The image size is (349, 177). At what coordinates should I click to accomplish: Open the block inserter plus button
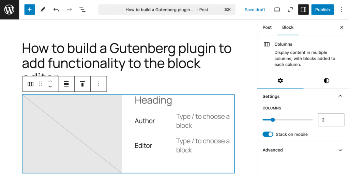(30, 10)
